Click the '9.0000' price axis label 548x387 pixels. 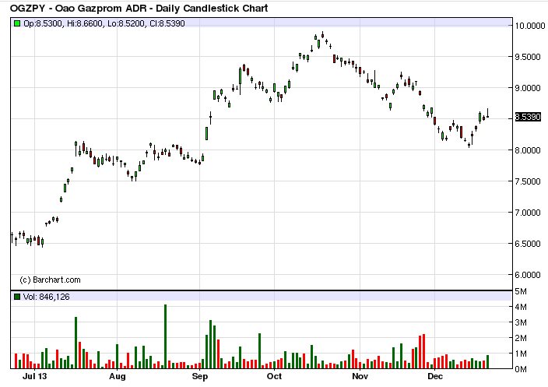pyautogui.click(x=528, y=88)
